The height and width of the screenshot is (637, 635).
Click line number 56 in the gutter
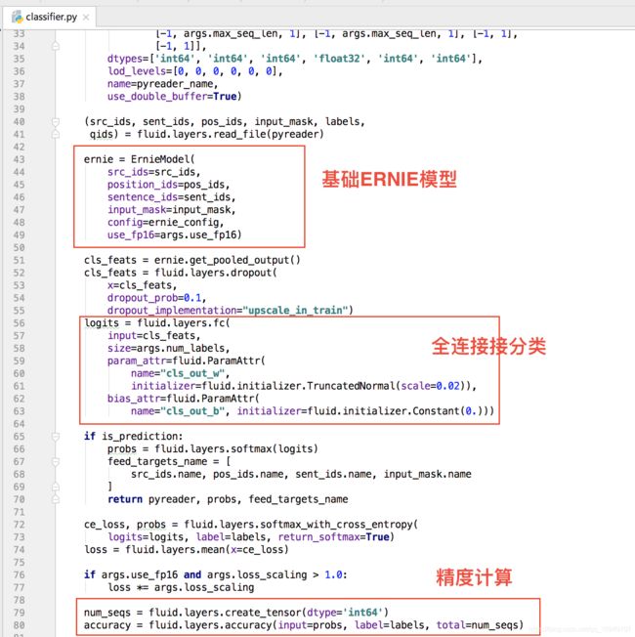tap(19, 323)
